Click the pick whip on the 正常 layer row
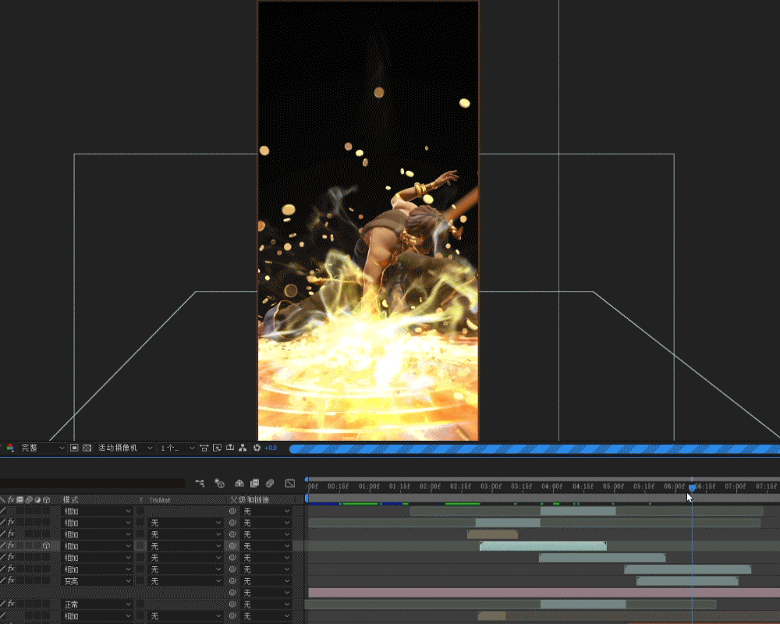The height and width of the screenshot is (624, 780). click(x=232, y=604)
